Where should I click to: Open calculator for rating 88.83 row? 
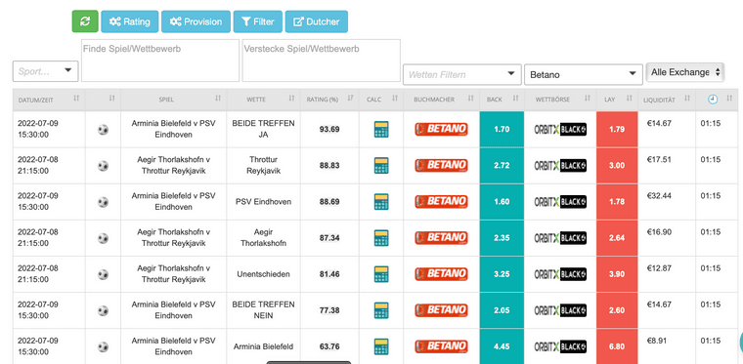tap(381, 166)
